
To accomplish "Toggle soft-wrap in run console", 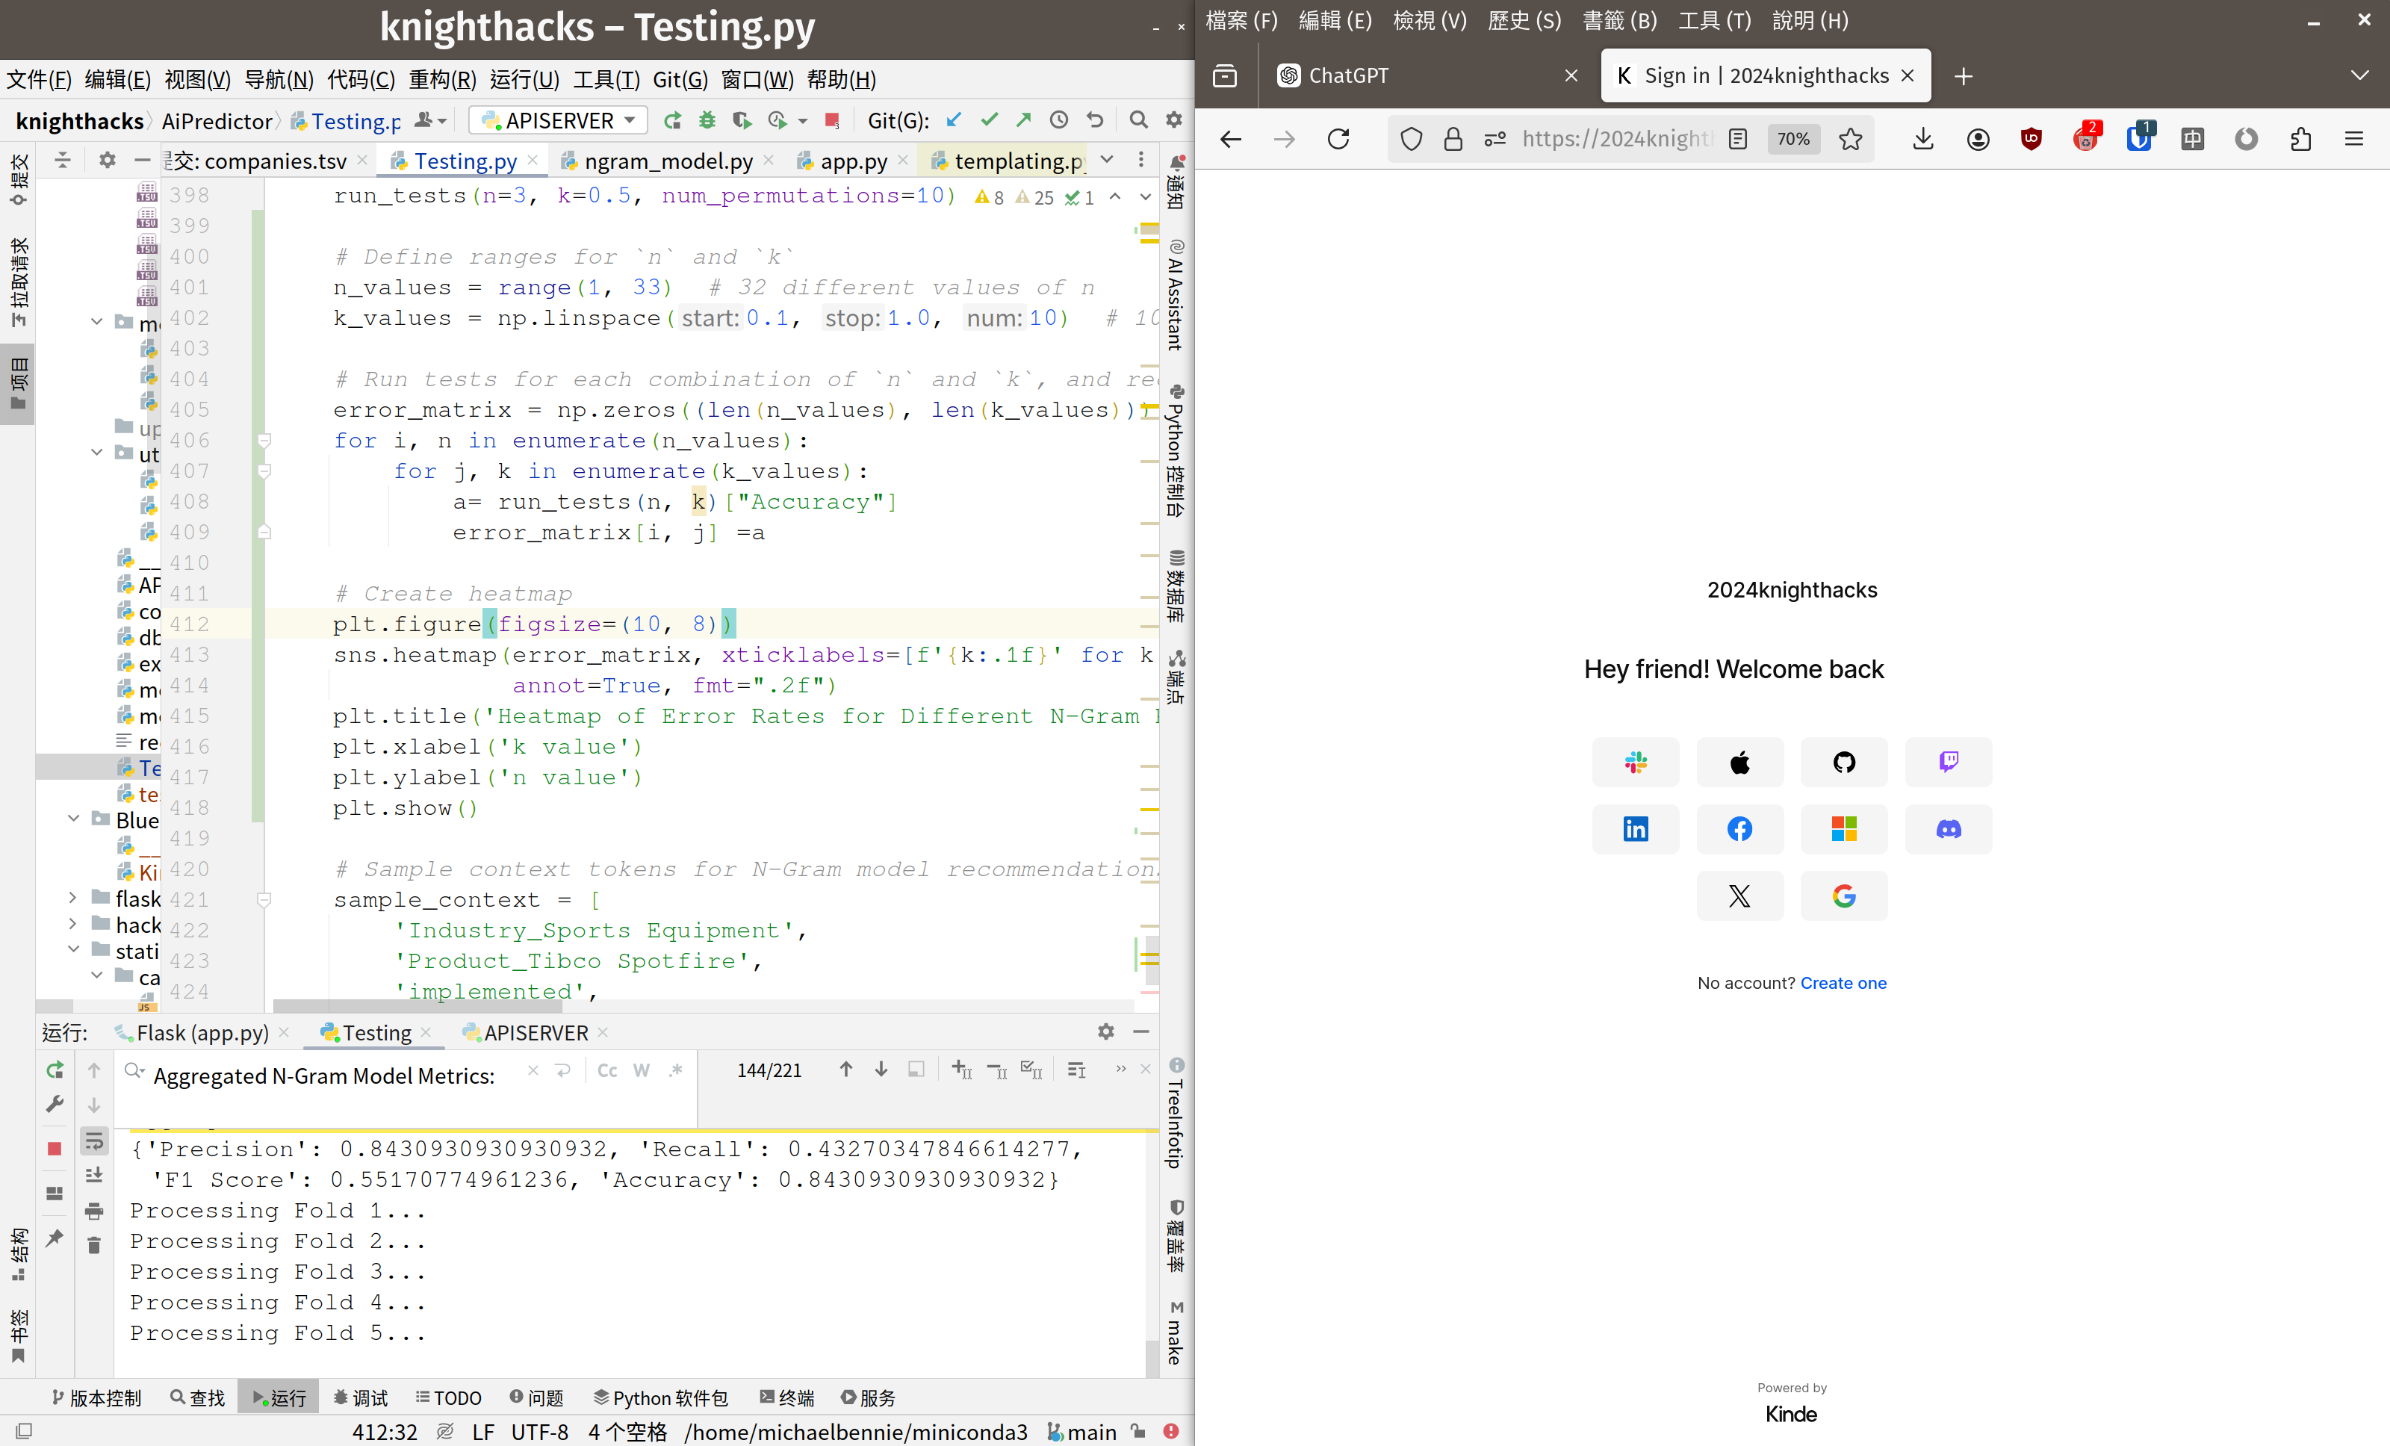I will (x=94, y=1141).
